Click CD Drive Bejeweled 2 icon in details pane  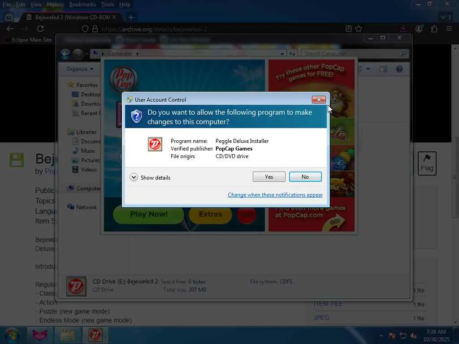(76, 286)
